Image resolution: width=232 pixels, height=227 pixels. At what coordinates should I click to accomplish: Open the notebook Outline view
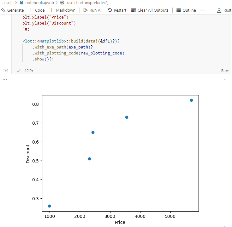(186, 10)
